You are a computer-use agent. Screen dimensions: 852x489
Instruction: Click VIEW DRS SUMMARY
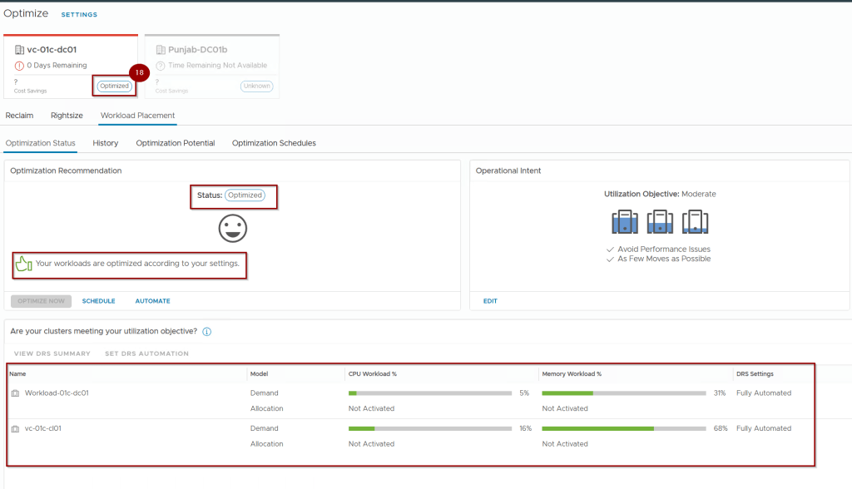(x=52, y=353)
